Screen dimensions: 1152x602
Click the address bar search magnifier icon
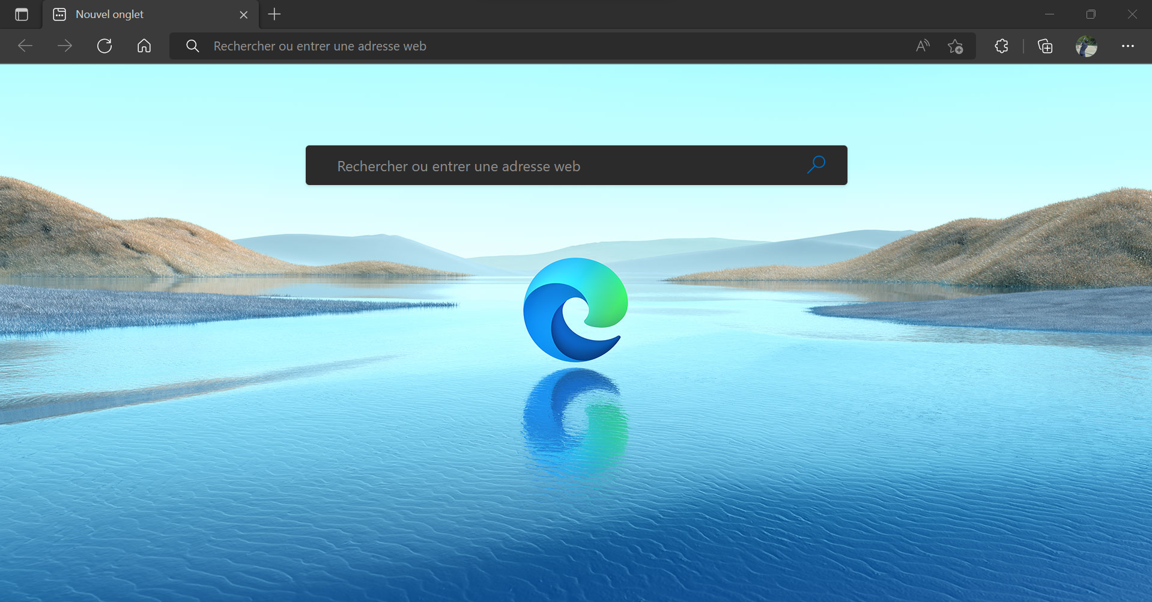coord(192,46)
